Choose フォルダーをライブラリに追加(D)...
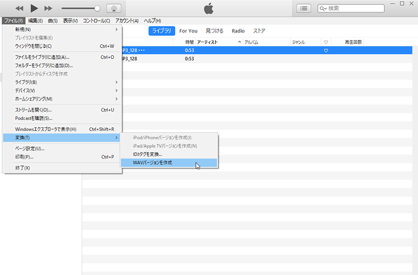This screenshot has height=275, width=418. pos(62,66)
